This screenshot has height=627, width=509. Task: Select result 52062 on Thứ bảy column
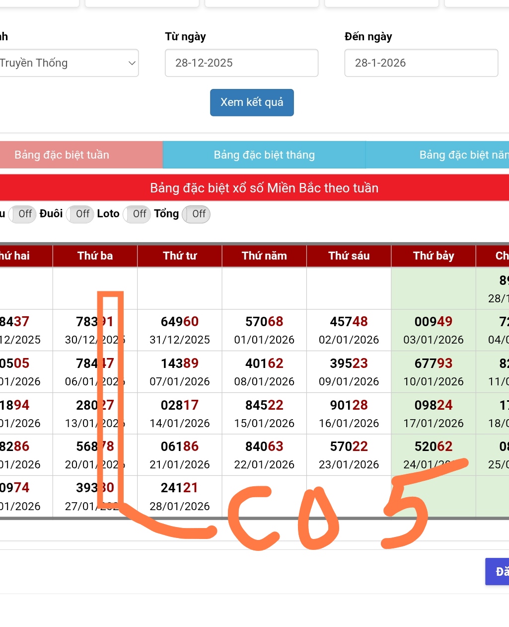[434, 447]
